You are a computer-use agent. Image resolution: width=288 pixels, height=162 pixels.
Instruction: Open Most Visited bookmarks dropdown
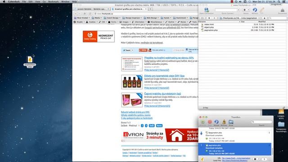click(x=82, y=18)
